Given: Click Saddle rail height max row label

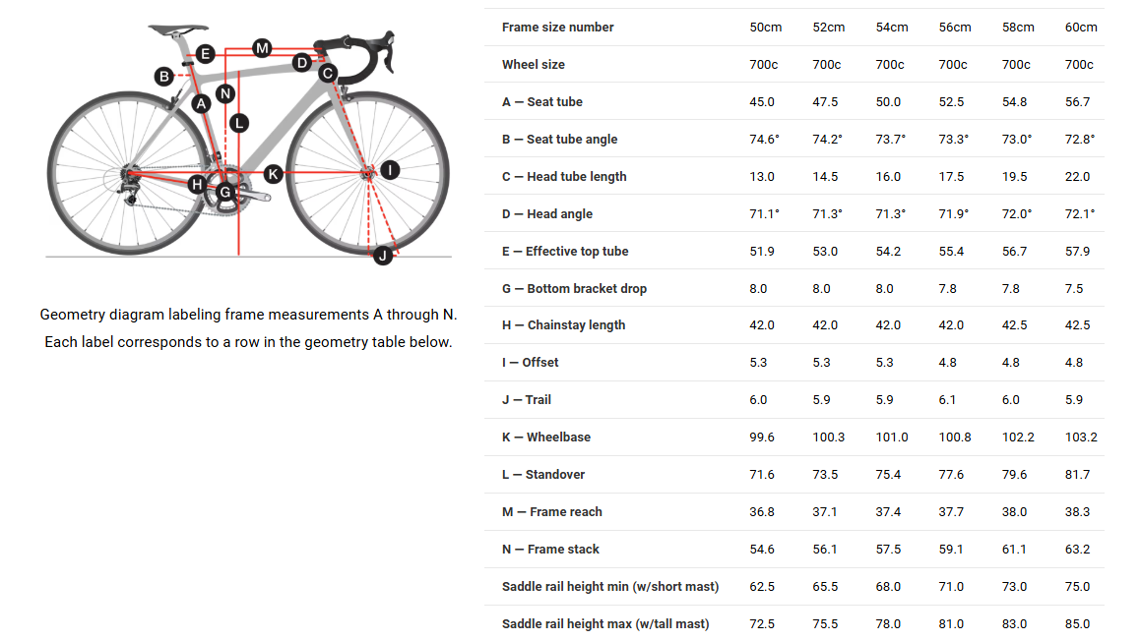Looking at the screenshot, I should (604, 624).
